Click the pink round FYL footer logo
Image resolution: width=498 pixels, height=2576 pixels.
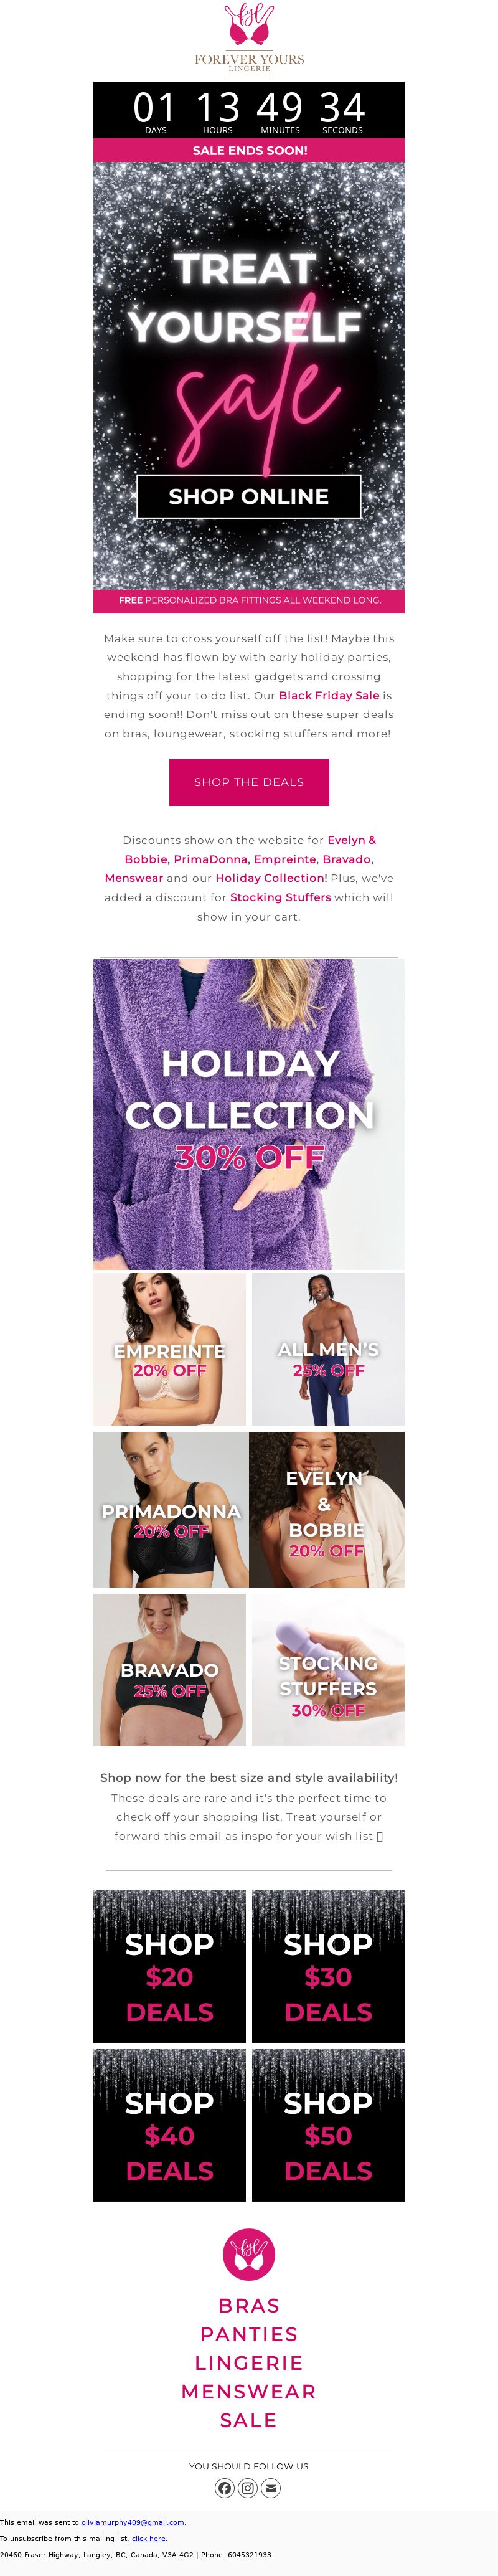pos(249,2253)
